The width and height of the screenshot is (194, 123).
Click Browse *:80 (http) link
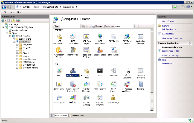click(170, 51)
